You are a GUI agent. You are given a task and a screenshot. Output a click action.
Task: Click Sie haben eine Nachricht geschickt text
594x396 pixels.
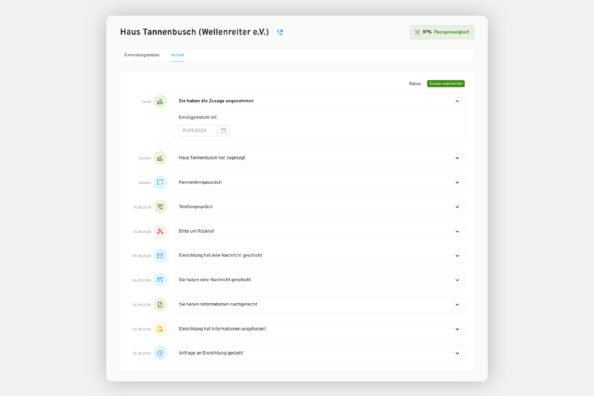215,280
